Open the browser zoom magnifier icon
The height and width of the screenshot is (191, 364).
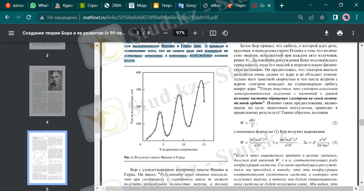click(301, 17)
